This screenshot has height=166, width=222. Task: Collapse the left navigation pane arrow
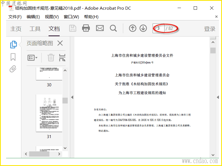point(72,97)
